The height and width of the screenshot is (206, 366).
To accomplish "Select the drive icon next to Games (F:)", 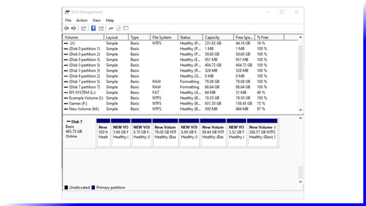I will coord(66,104).
